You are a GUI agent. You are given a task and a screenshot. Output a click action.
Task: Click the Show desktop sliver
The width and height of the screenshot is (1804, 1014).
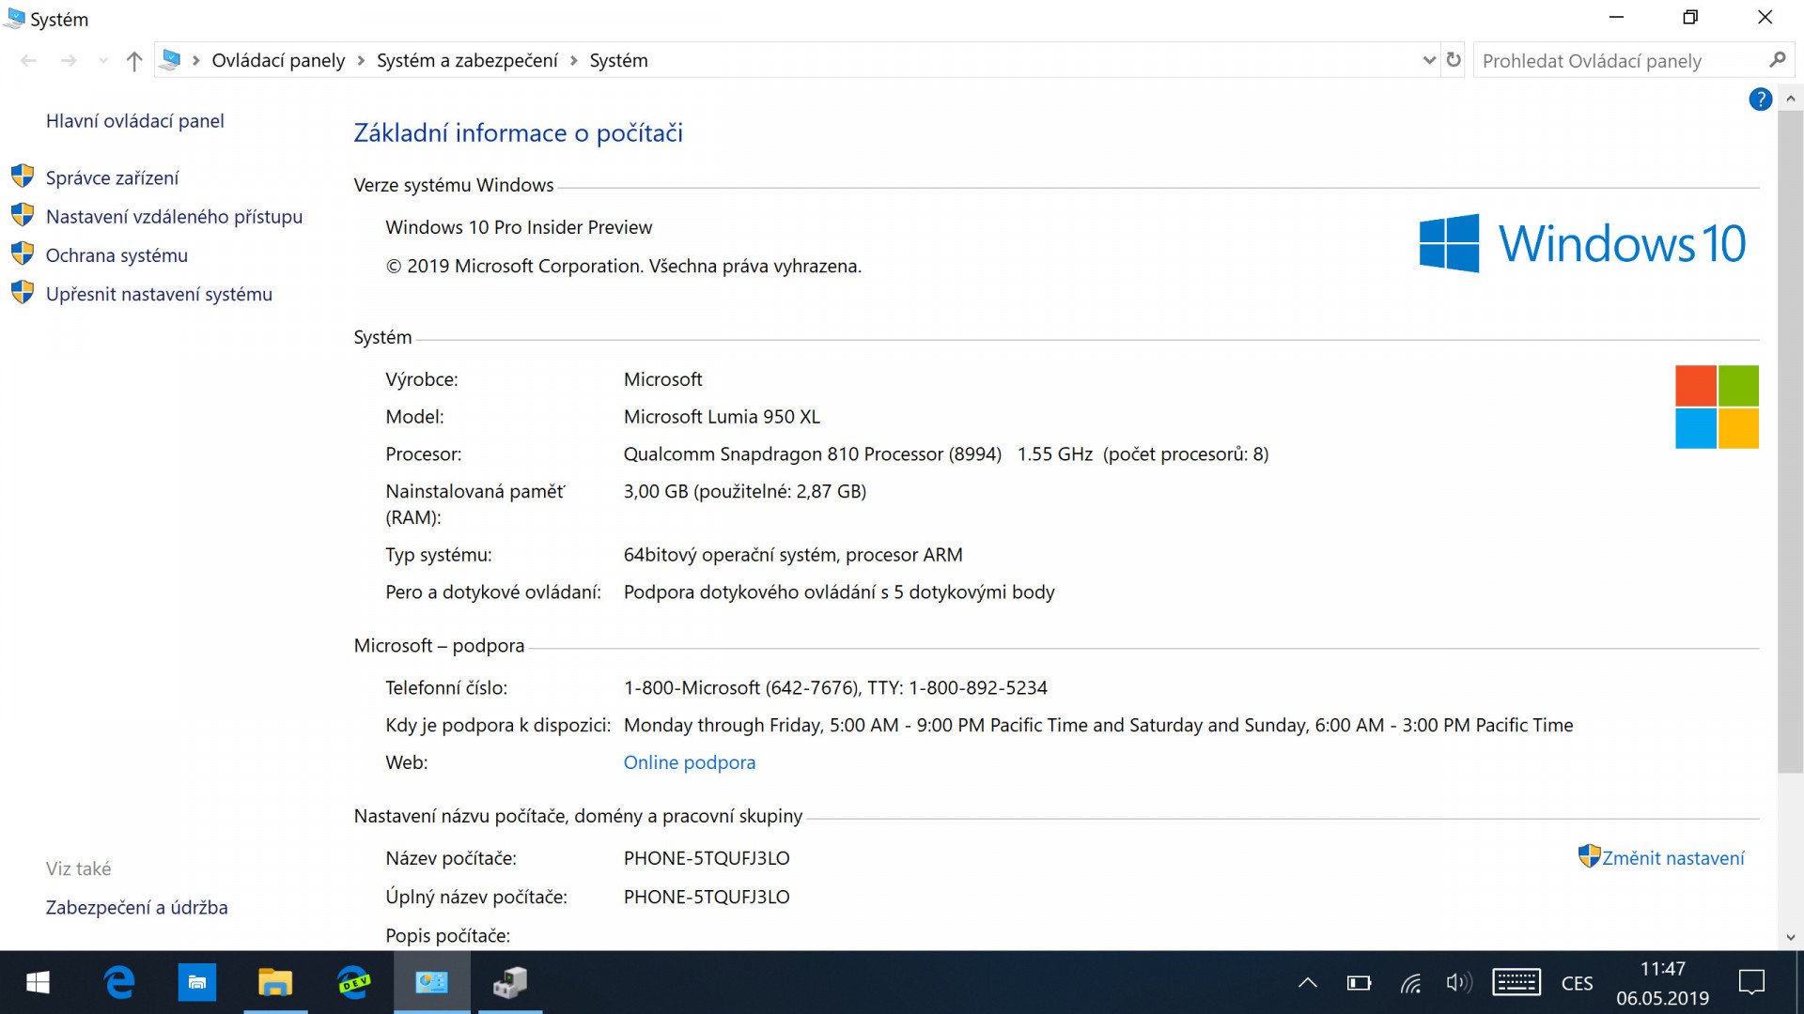[x=1799, y=982]
